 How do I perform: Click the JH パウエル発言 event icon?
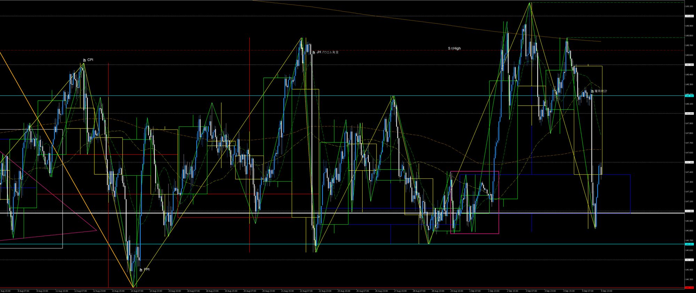click(x=314, y=52)
